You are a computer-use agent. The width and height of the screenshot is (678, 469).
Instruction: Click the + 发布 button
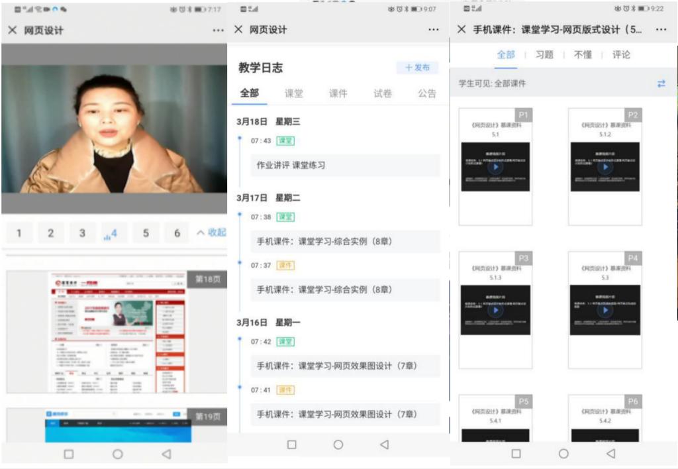417,68
